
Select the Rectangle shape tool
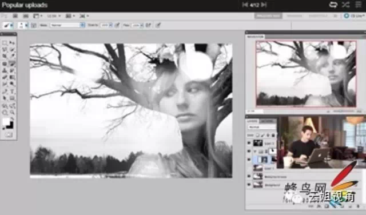point(13,98)
